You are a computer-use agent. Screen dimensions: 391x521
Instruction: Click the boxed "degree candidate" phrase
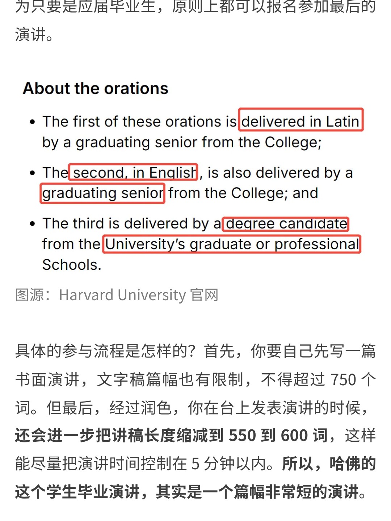click(x=285, y=224)
